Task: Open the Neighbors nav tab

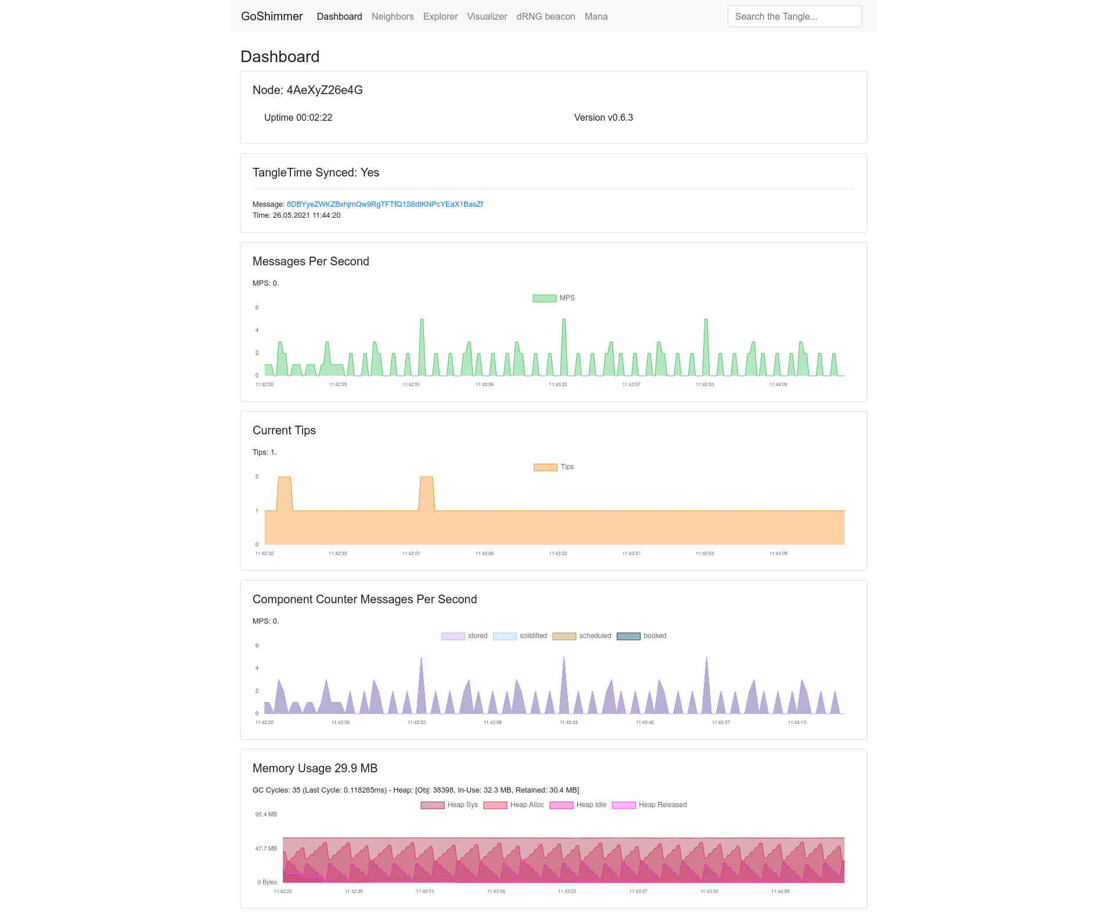Action: [x=393, y=16]
